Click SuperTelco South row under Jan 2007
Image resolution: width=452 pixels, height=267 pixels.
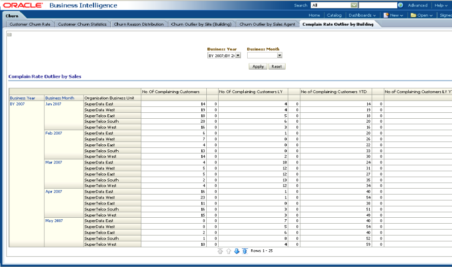point(101,121)
